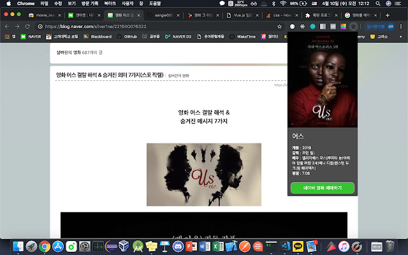Click the page reload button
The height and width of the screenshot is (255, 408).
point(27,26)
